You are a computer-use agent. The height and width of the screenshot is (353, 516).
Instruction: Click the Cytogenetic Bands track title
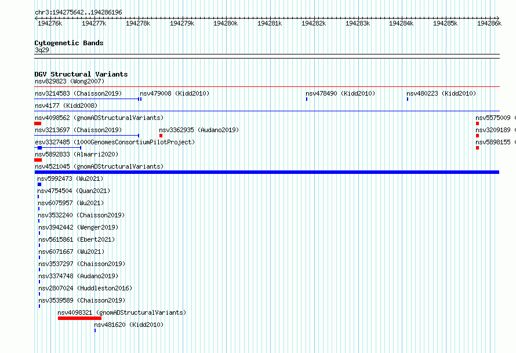tap(69, 43)
